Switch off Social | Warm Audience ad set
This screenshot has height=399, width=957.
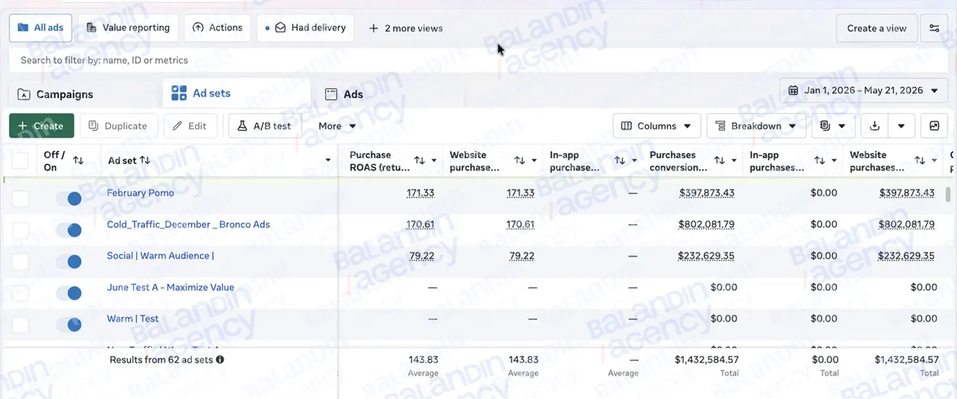click(69, 262)
